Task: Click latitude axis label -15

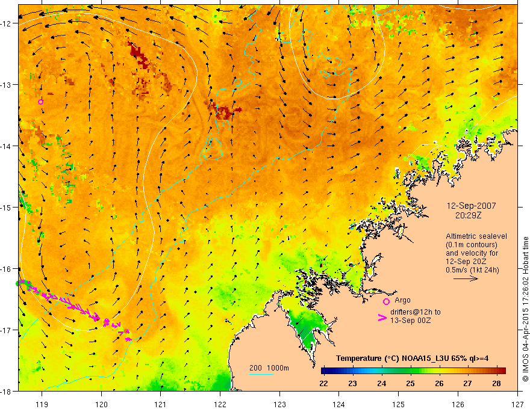Action: (7, 207)
